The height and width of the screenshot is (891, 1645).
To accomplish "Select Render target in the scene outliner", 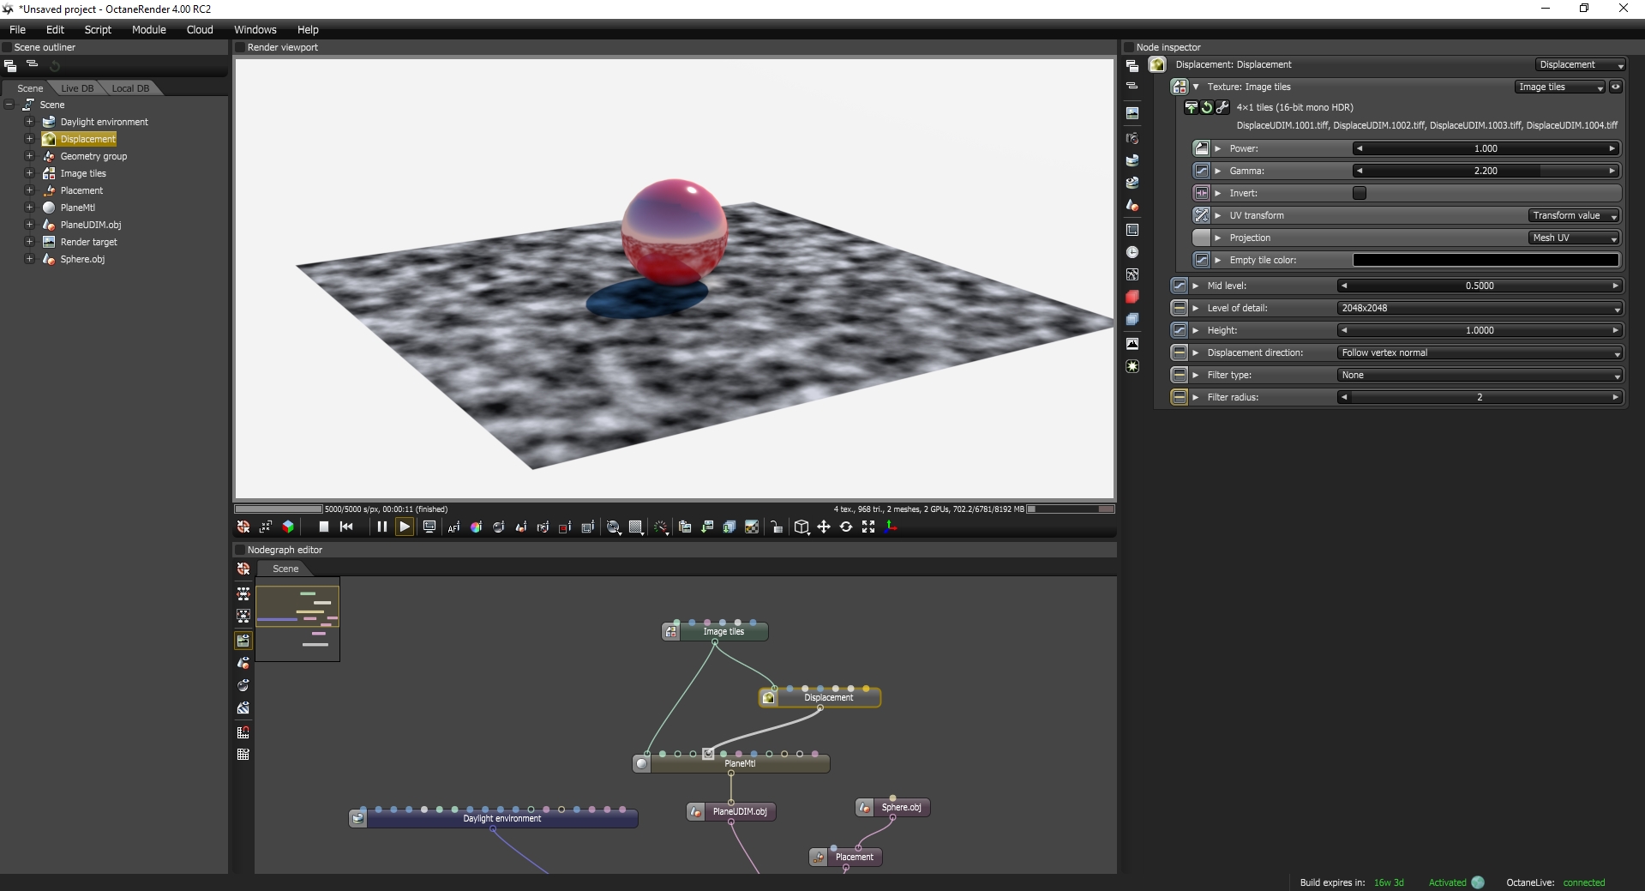I will tap(88, 242).
